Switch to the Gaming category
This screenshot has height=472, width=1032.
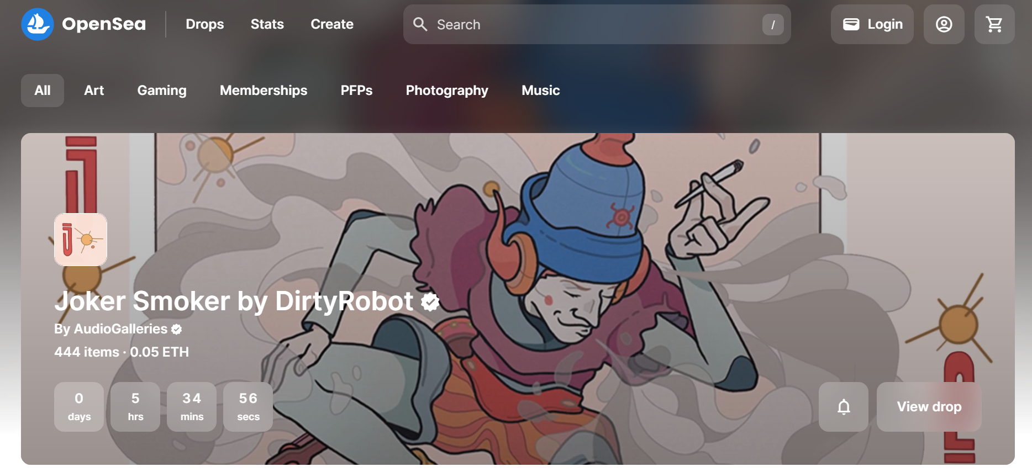pos(162,91)
